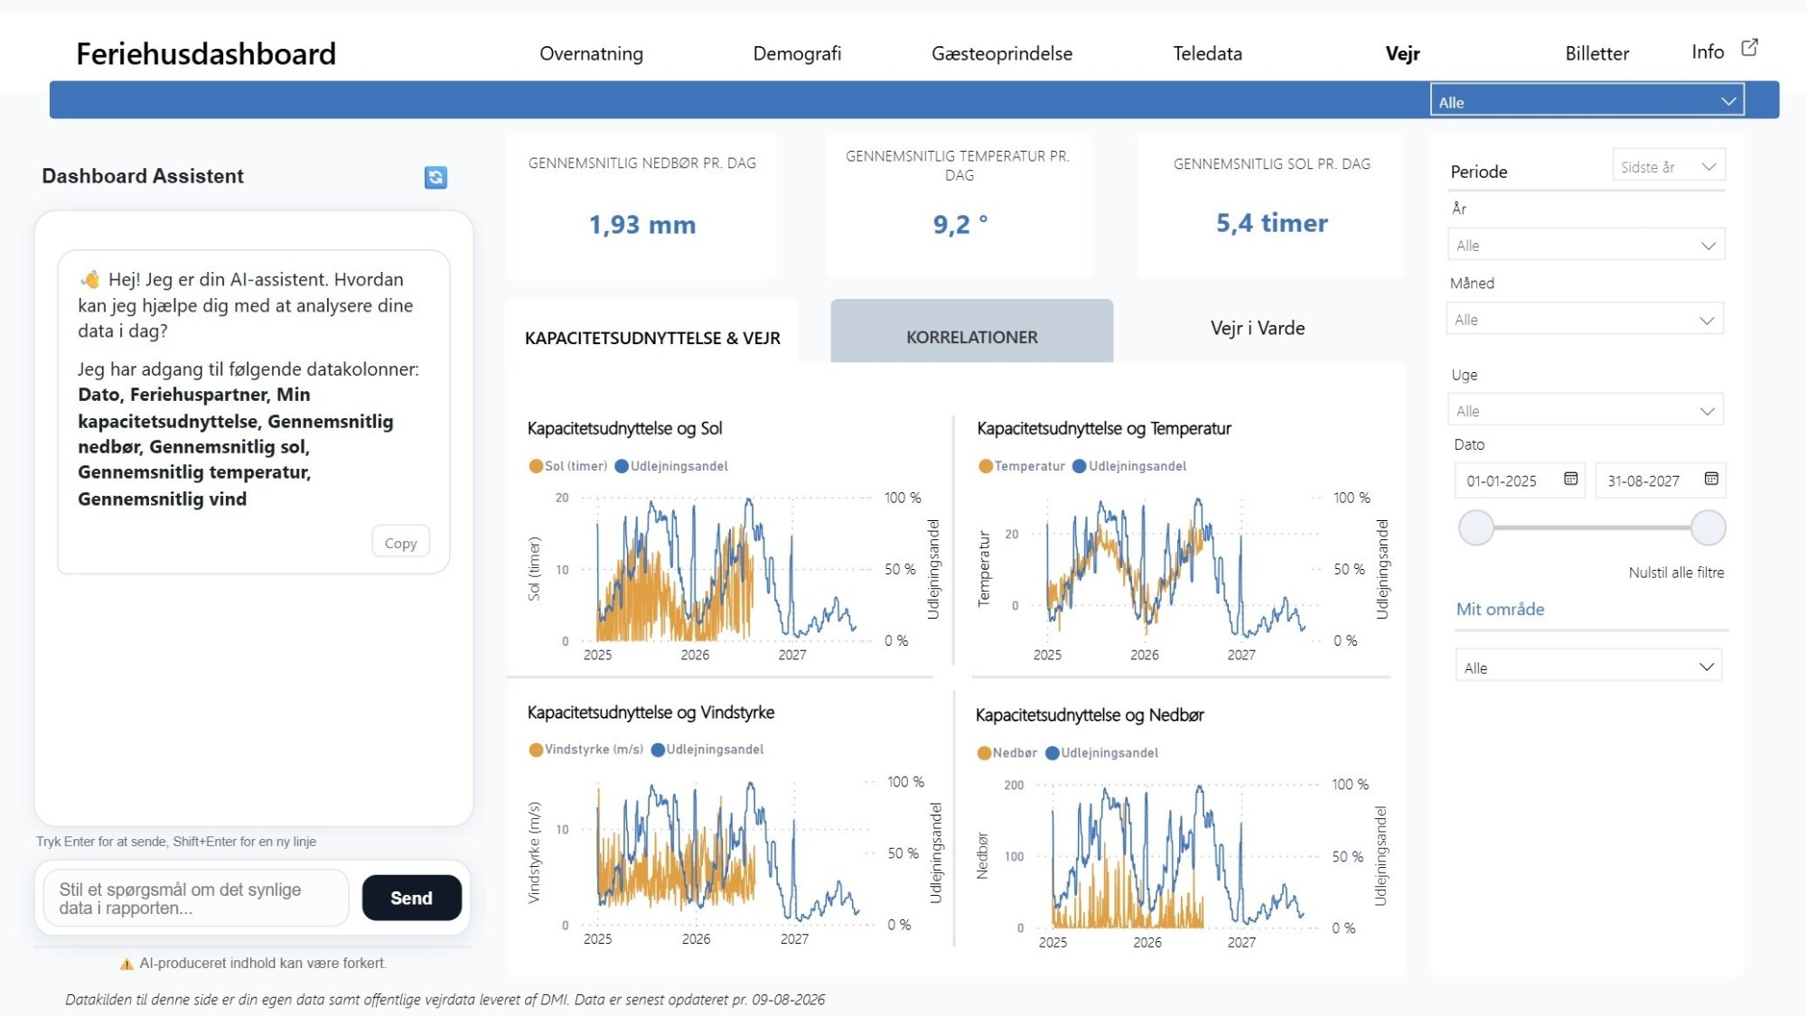Toggle Vindstyrke (m/s) legend marker
This screenshot has height=1016, width=1807.
click(x=536, y=750)
